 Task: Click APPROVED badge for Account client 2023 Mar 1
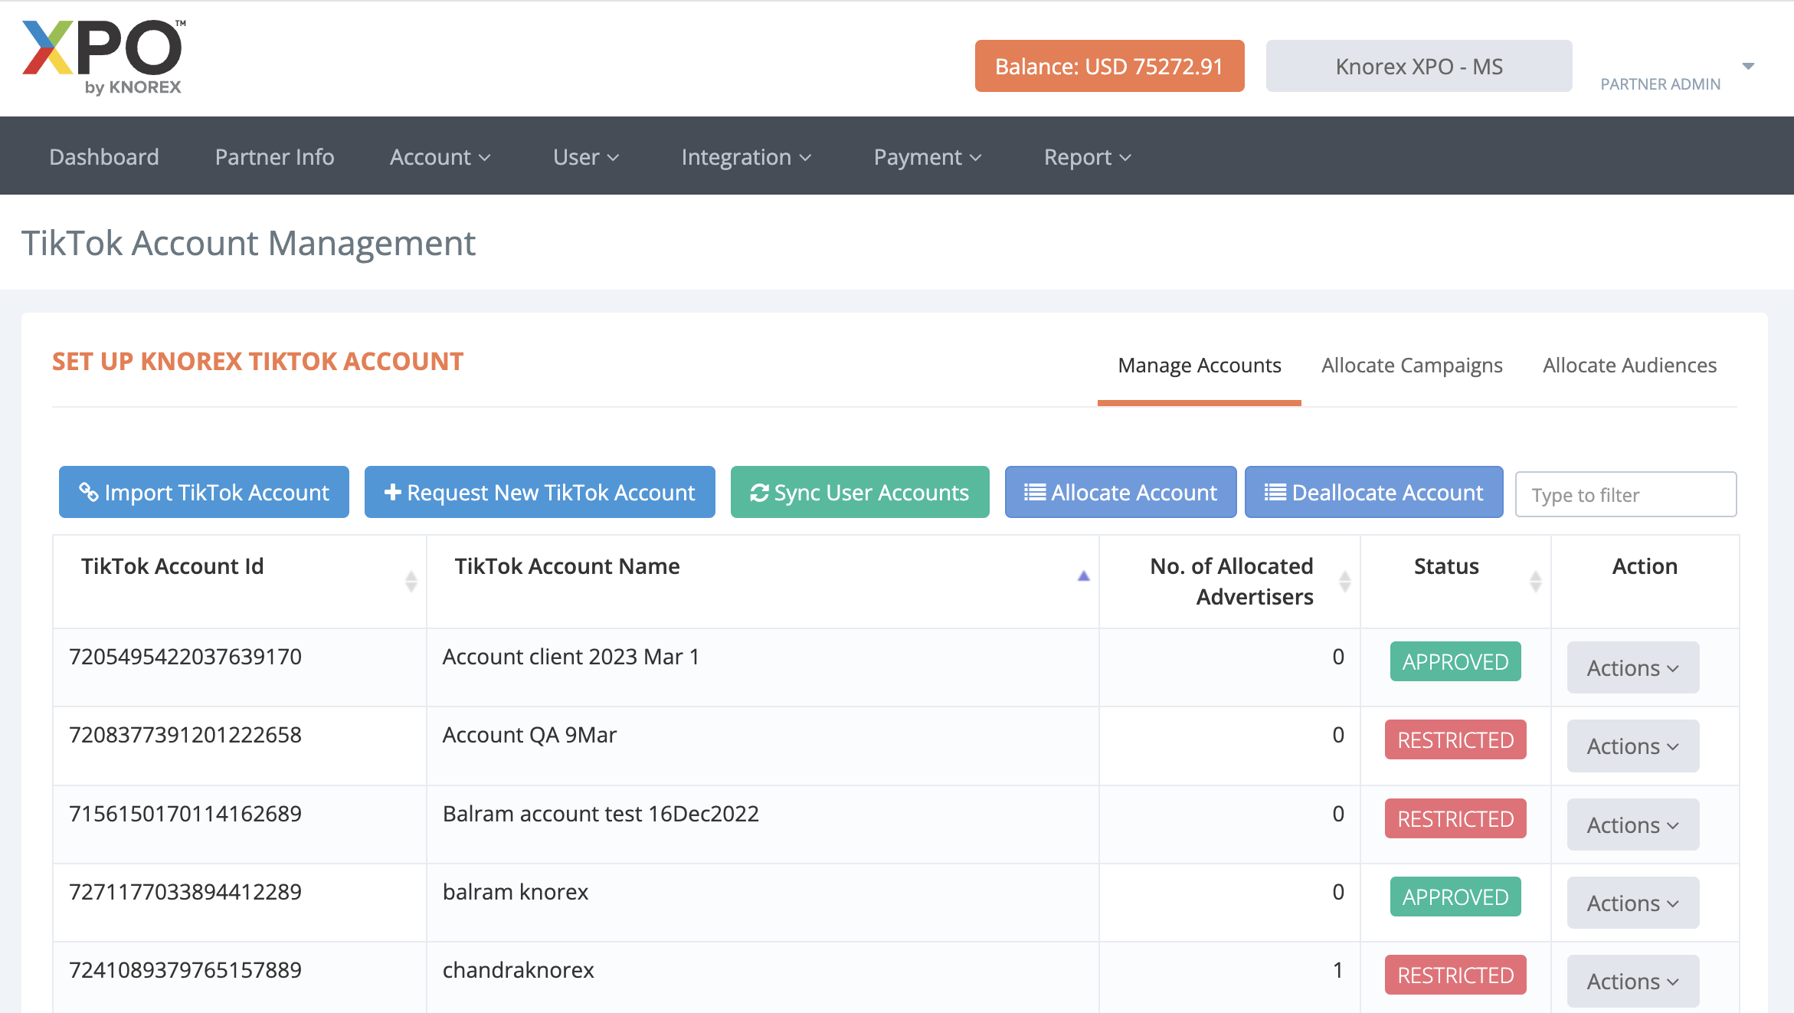[x=1455, y=661]
